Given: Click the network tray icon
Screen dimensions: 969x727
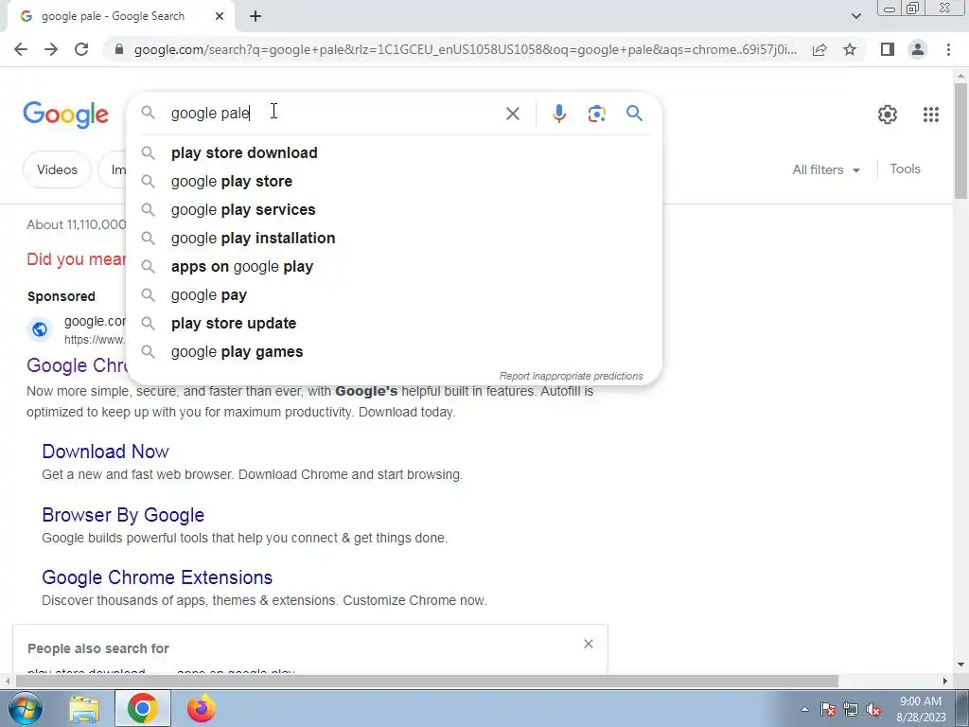Looking at the screenshot, I should coord(851,709).
